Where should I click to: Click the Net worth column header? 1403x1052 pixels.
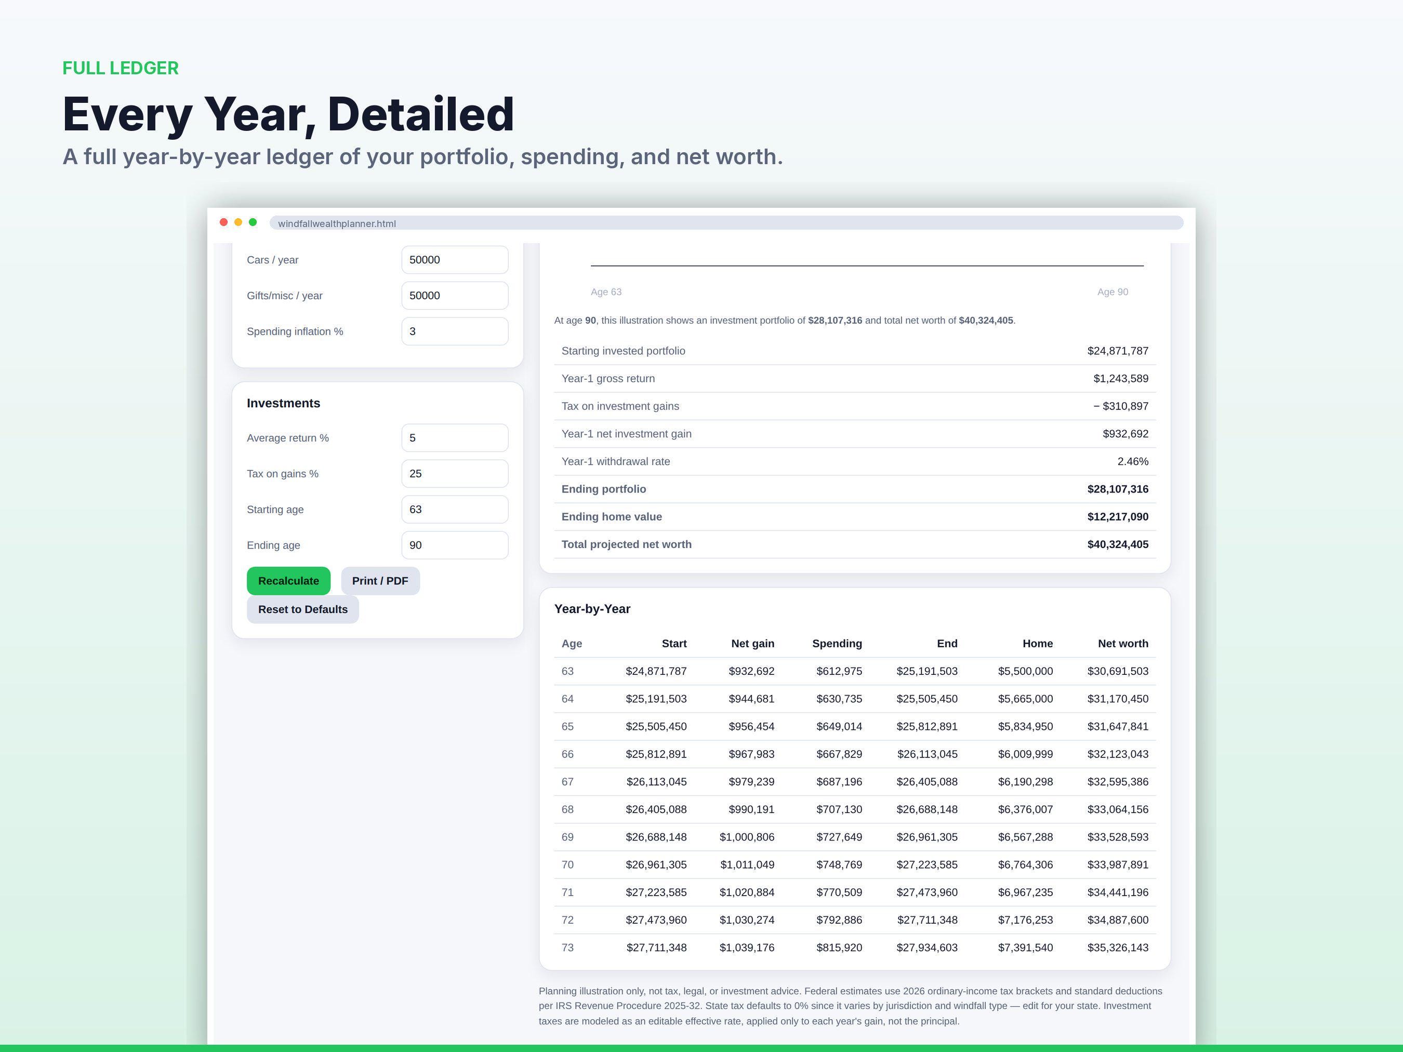1123,644
